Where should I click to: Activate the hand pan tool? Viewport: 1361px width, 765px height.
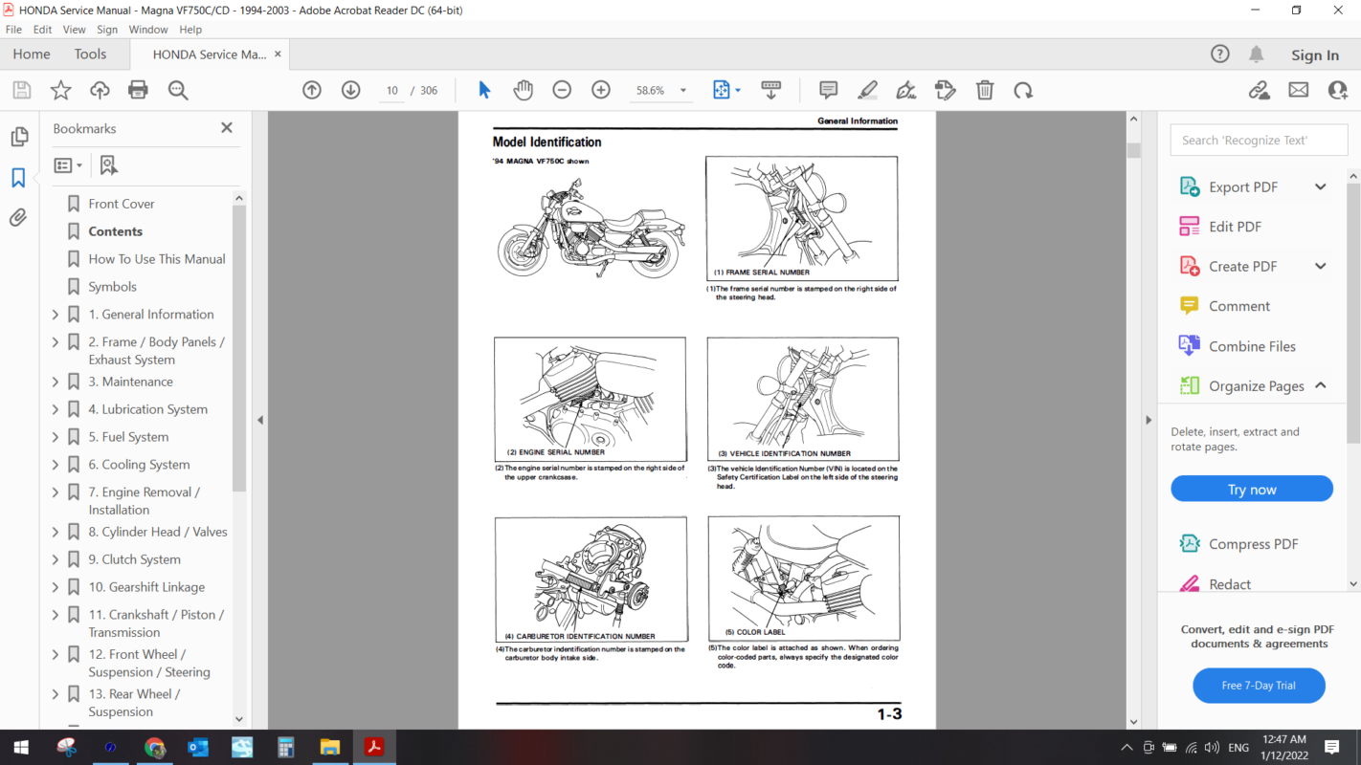coord(523,90)
